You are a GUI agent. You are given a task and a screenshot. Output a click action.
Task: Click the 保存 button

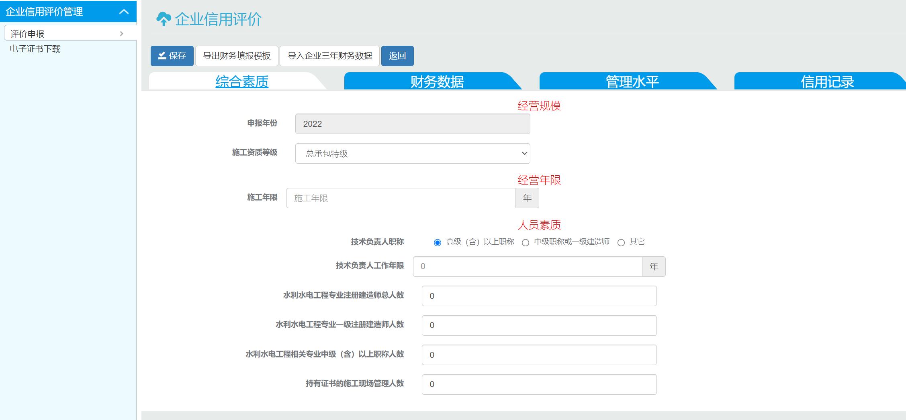[x=172, y=56]
